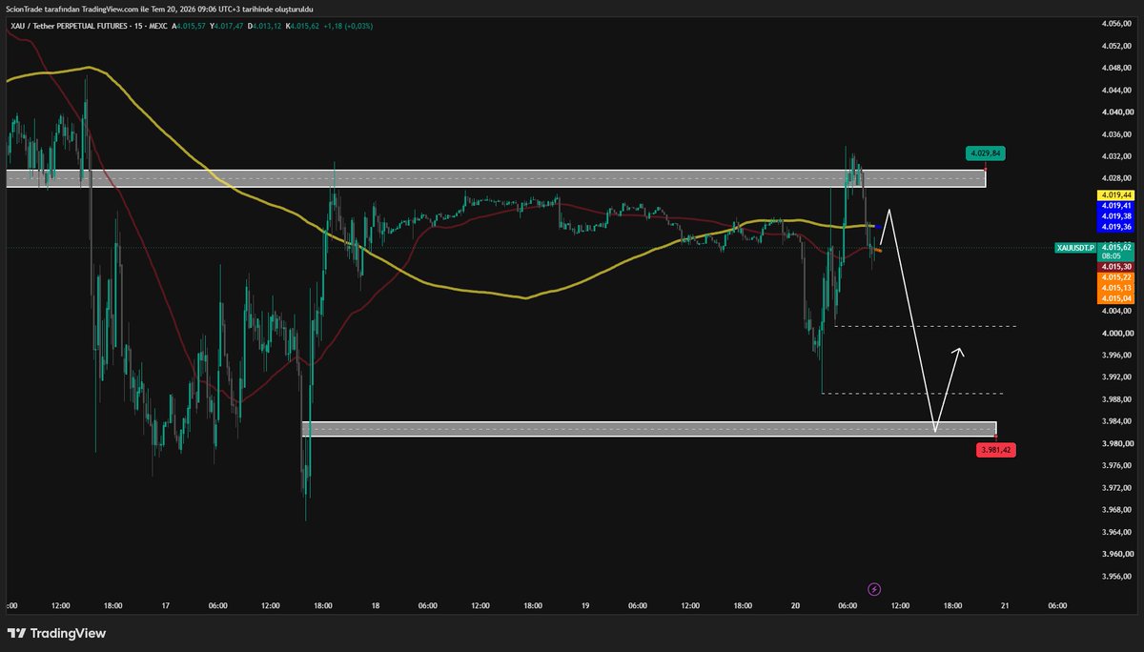Image resolution: width=1144 pixels, height=652 pixels.
Task: Click date 17 on the time axis
Action: click(166, 605)
